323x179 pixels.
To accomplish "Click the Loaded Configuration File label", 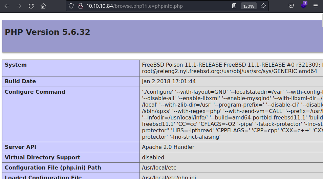I will pos(43,177).
